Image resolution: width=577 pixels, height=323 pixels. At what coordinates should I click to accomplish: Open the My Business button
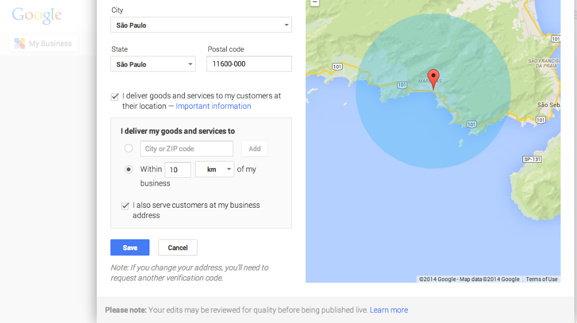click(44, 44)
